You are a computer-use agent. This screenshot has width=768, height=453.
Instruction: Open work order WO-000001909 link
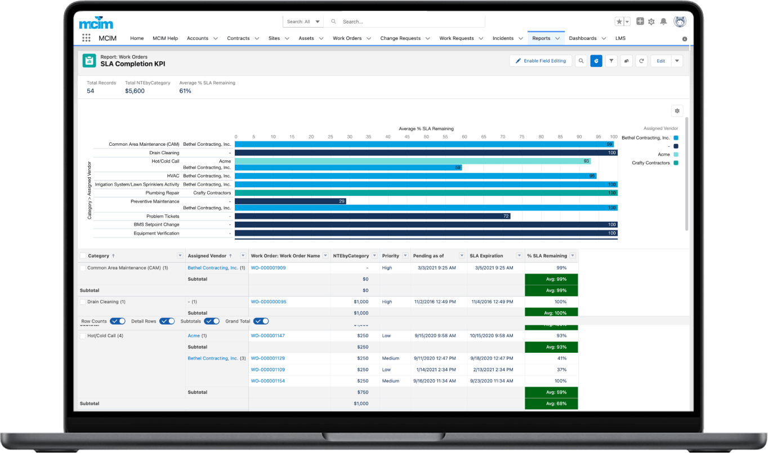(x=268, y=268)
